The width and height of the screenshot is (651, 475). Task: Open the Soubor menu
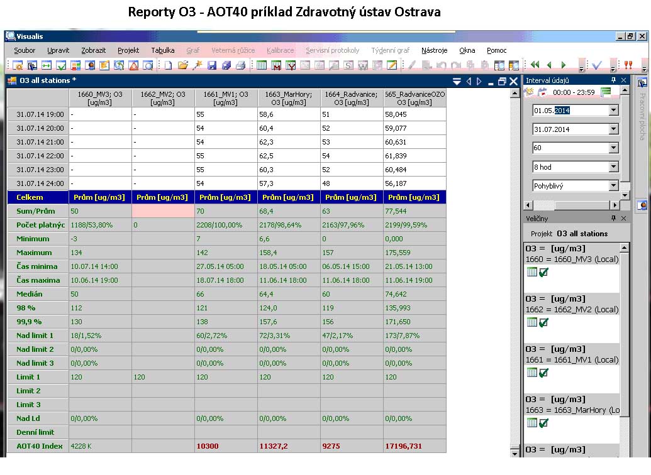25,50
